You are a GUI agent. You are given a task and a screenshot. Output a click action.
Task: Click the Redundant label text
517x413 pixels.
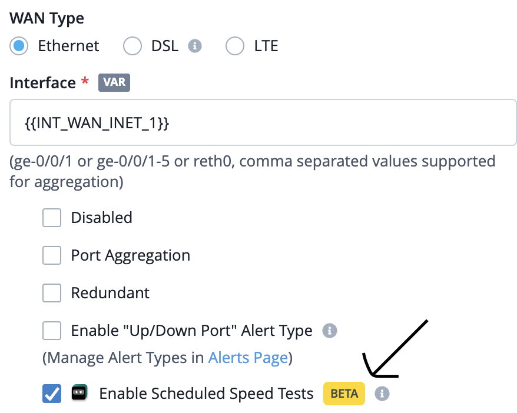point(110,293)
